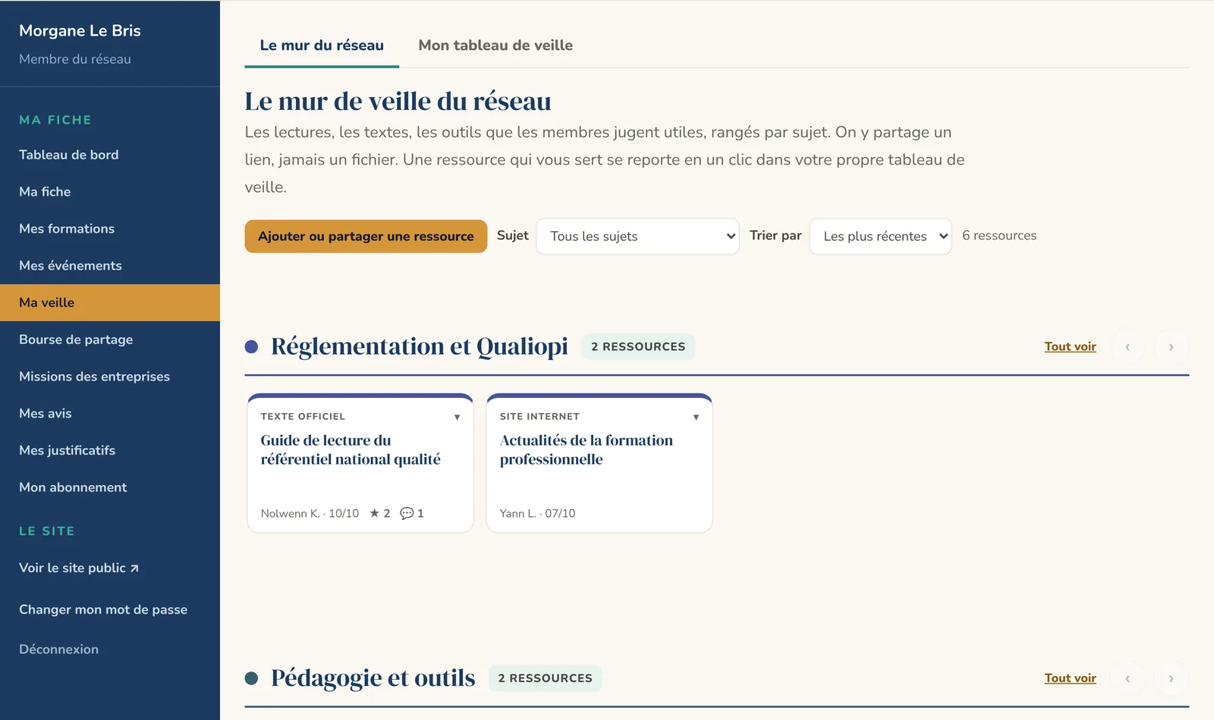Open the Sujet dropdown "Tous les sujets"
This screenshot has height=720, width=1214.
click(637, 236)
